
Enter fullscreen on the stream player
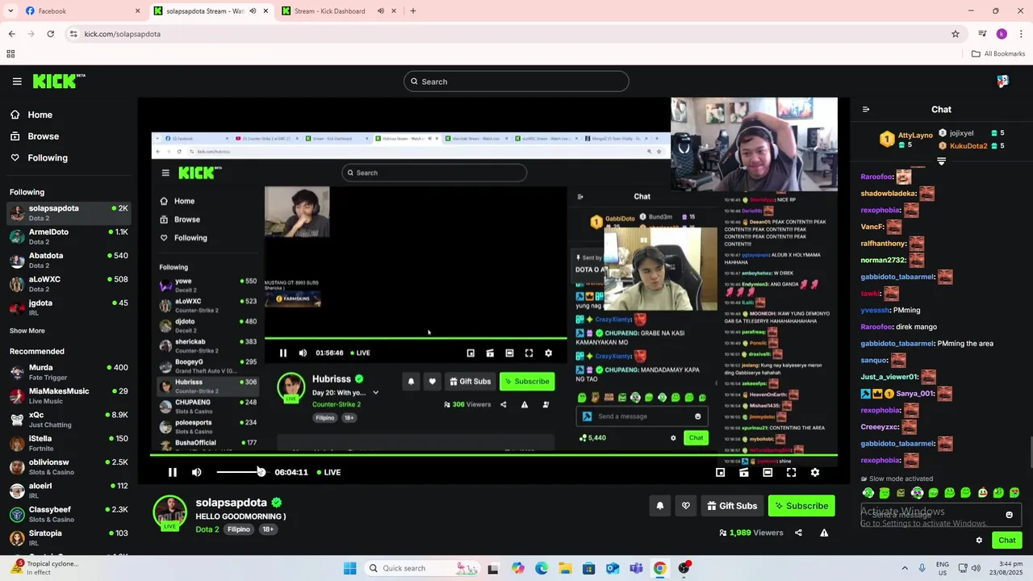pos(791,472)
